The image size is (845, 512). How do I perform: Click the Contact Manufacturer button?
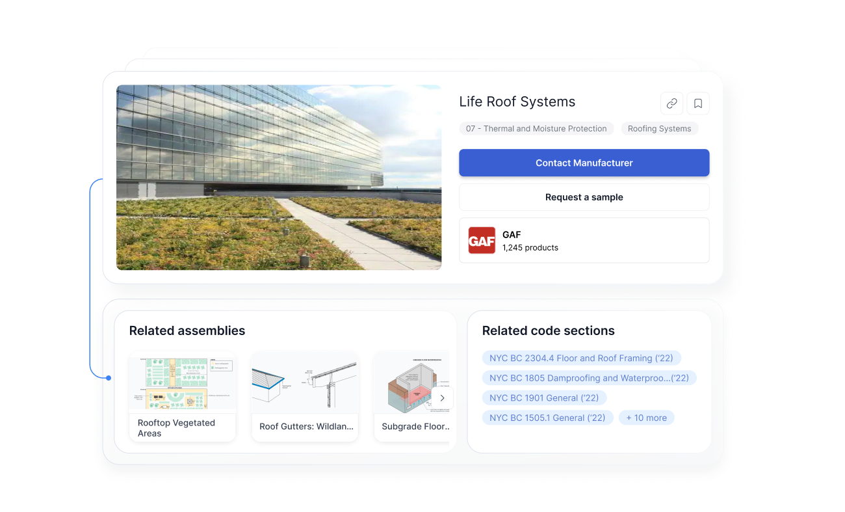[584, 163]
